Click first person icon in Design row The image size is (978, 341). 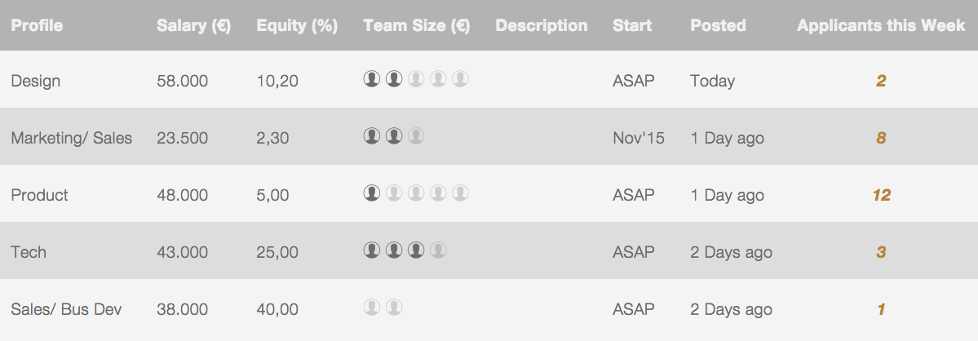[372, 79]
